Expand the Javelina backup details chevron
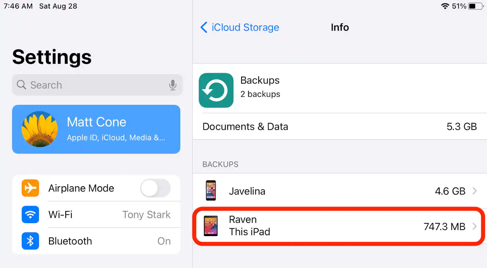This screenshot has height=268, width=487. (475, 191)
